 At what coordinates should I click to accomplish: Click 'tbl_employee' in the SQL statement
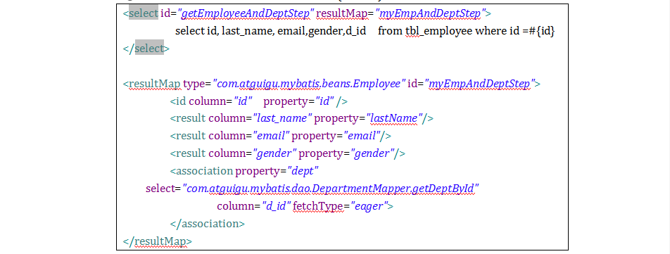(438, 31)
